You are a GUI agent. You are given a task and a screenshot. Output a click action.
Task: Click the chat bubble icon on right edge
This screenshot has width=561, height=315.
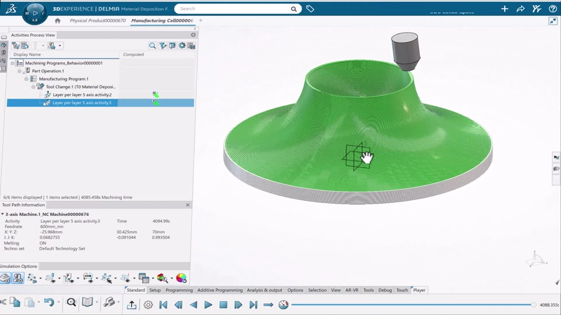(556, 169)
